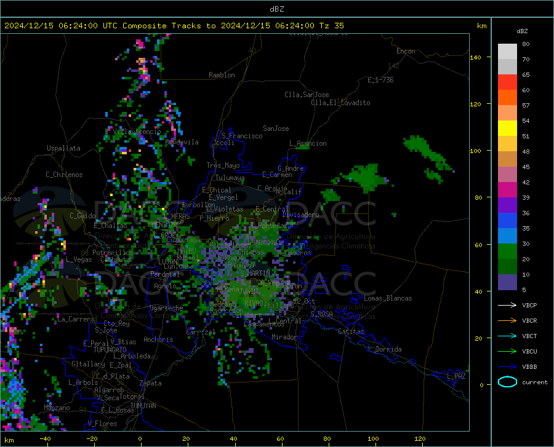Click the 80 tick on the horizontal axis
This screenshot has width=554, height=447.
pos(327,438)
